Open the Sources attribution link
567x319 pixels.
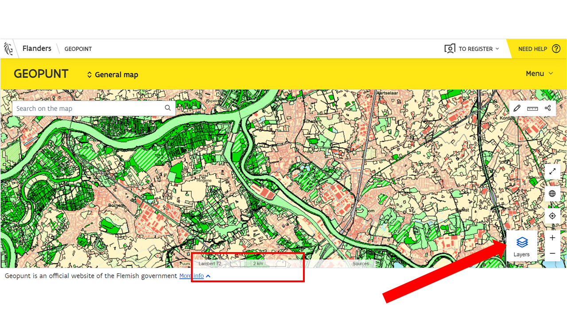click(x=361, y=264)
